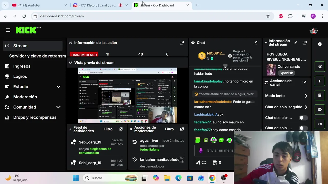Viewport: 328px width, 184px height.
Task: Open File Explorer from the taskbar
Action: point(167,178)
